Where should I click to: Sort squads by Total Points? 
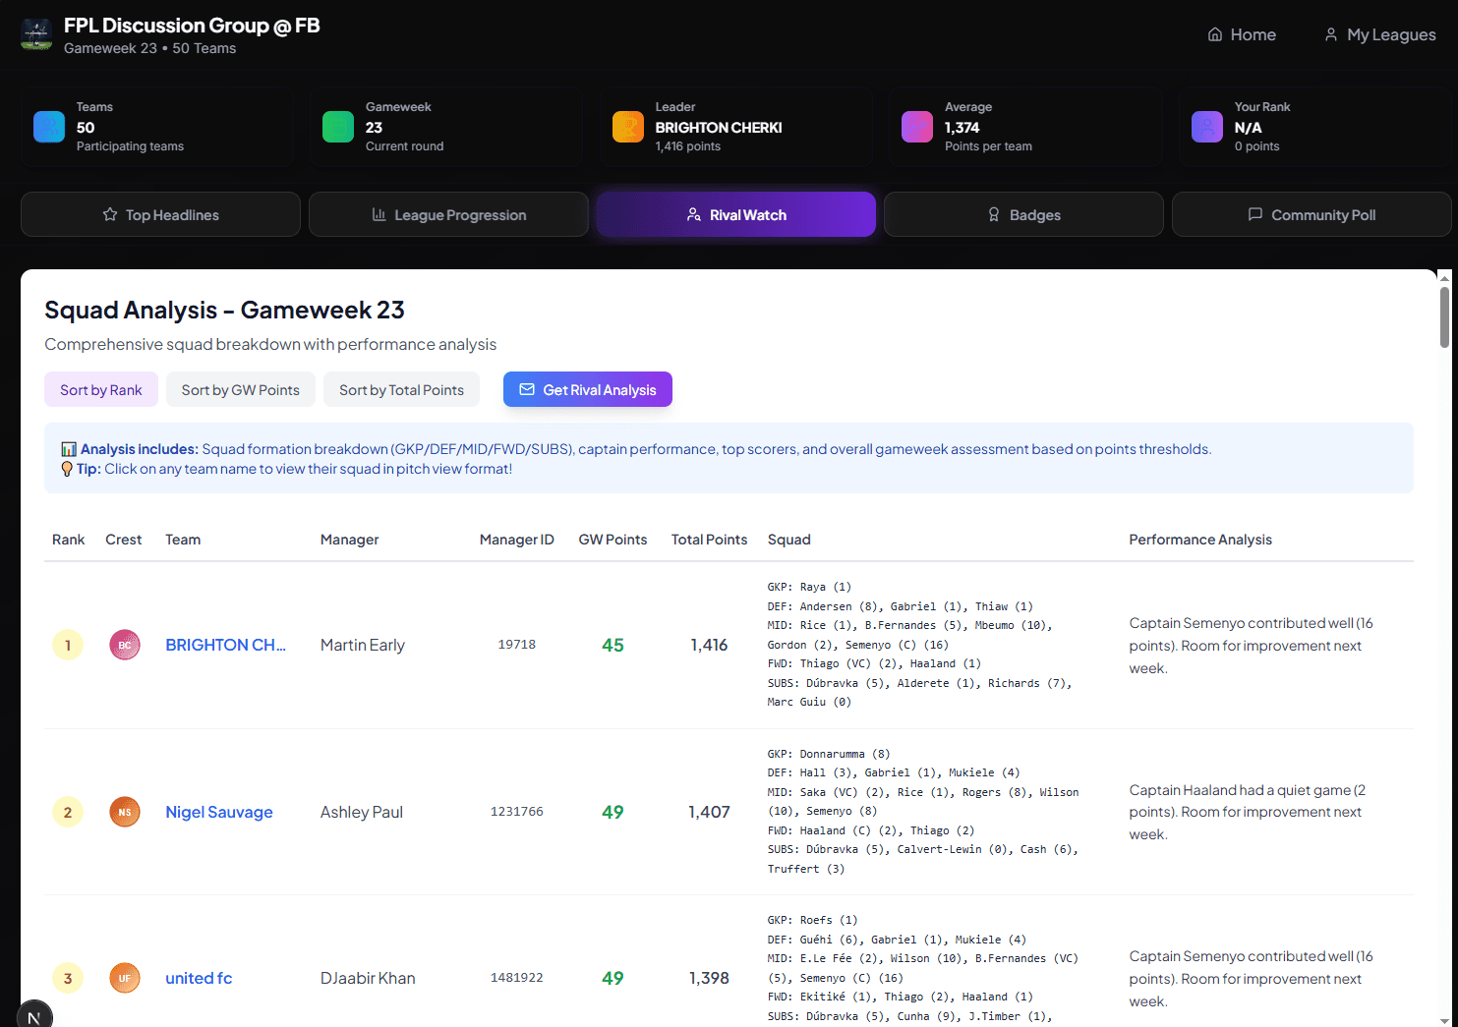(401, 390)
